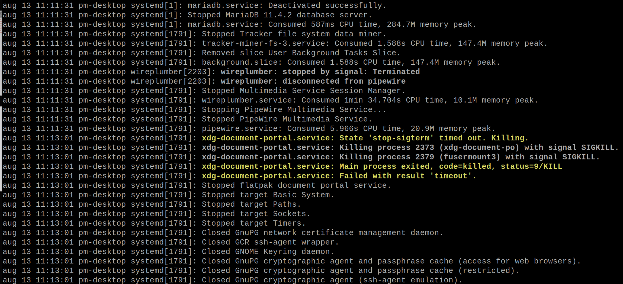Image resolution: width=623 pixels, height=284 pixels.
Task: Click the tracker-miner-fs-3.service consumed CPU line
Action: tap(275, 43)
